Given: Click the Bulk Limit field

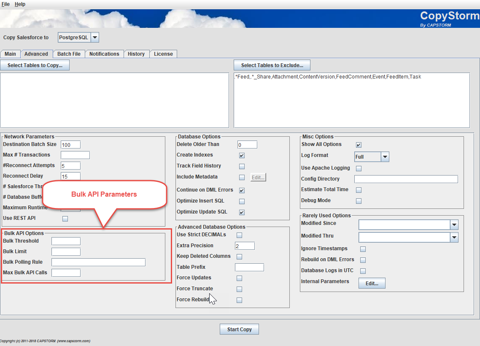Looking at the screenshot, I should pos(66,251).
